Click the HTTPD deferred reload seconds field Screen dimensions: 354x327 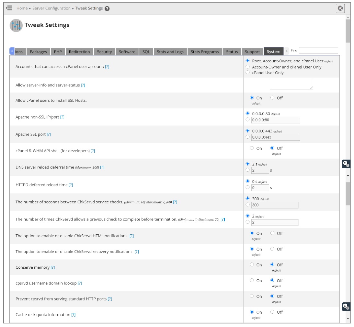click(260, 188)
